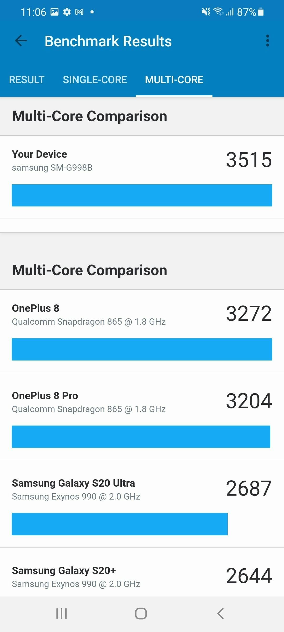Tap the battery status icon

pos(261,12)
